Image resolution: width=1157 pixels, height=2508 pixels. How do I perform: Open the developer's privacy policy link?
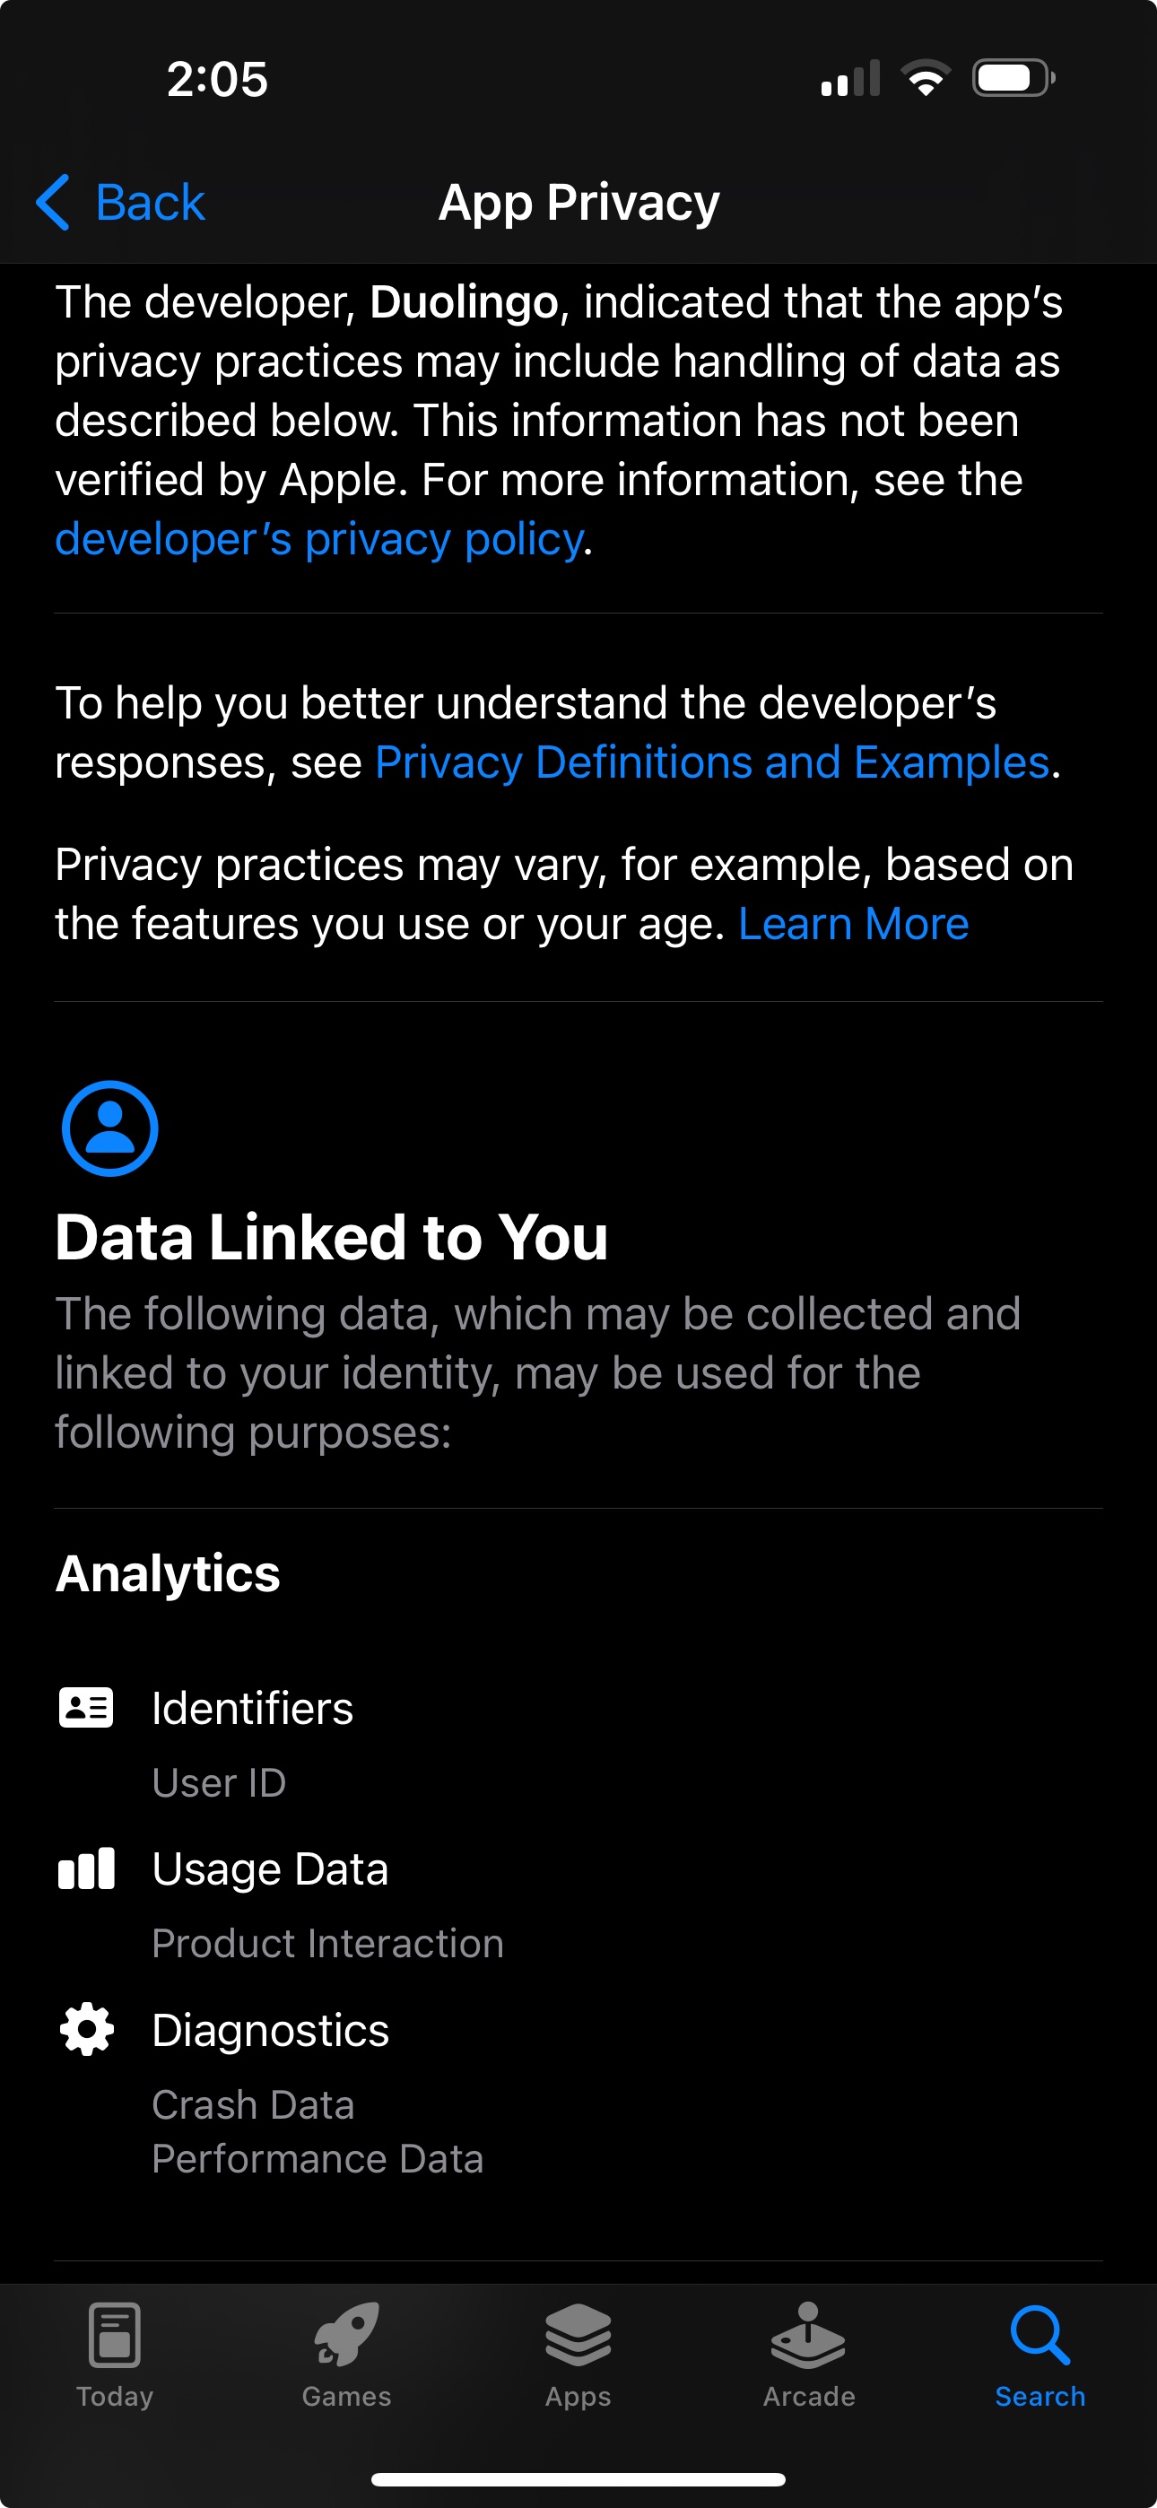[x=318, y=538]
